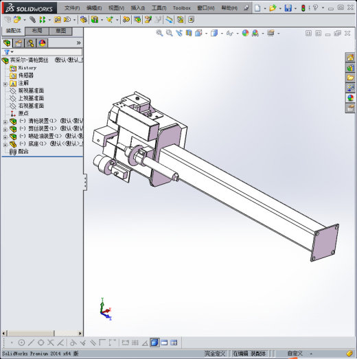The width and height of the screenshot is (357, 359).
Task: Activate the Section View tool
Action: [x=189, y=33]
